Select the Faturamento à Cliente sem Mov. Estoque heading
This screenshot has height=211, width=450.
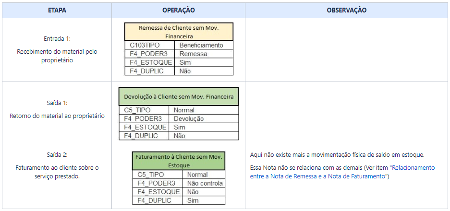point(179,161)
